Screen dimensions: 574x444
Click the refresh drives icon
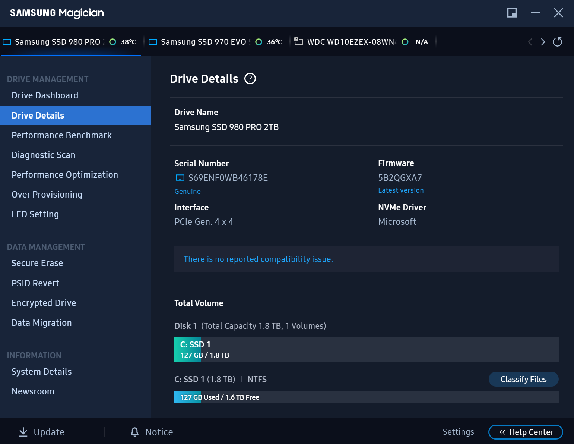557,42
